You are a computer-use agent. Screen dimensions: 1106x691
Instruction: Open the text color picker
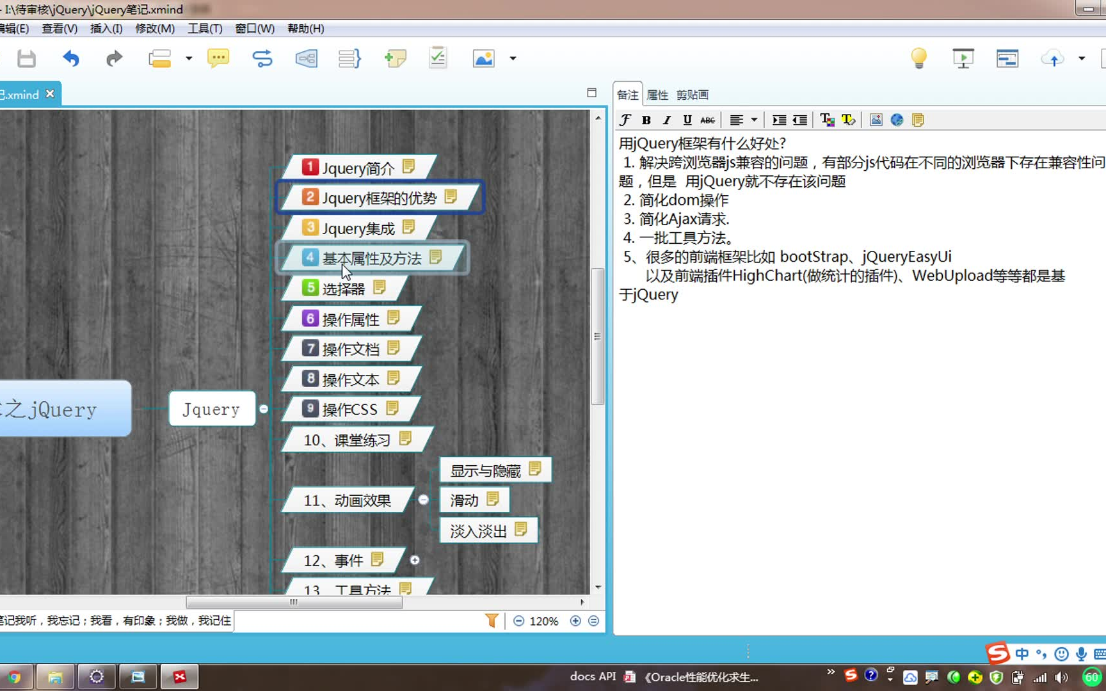point(827,120)
